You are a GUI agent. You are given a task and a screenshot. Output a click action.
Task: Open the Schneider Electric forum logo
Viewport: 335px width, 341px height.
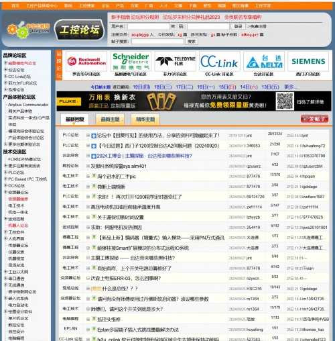[131, 61]
